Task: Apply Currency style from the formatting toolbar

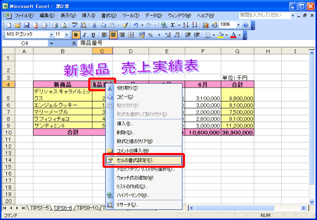Action: click(x=142, y=35)
